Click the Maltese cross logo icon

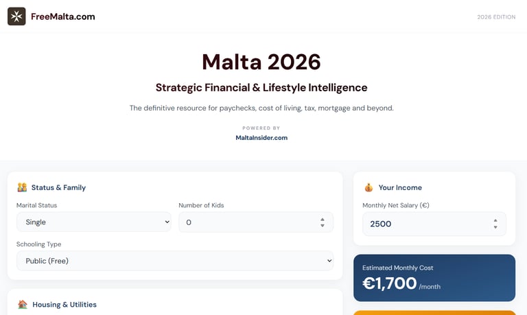[16, 16]
